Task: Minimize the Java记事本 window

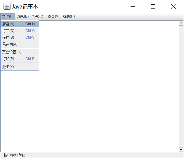Action: coord(133,6)
